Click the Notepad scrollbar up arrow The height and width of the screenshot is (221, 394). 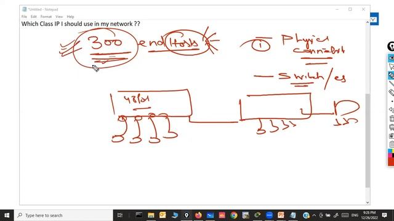[368, 22]
